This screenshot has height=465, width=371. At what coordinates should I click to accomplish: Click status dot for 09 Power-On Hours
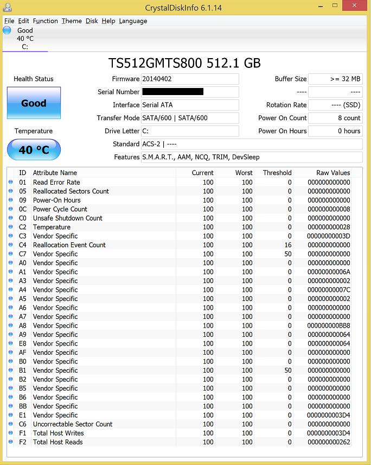pos(11,200)
